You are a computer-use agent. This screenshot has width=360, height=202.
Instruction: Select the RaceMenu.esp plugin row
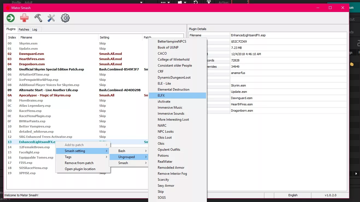click(x=77, y=111)
